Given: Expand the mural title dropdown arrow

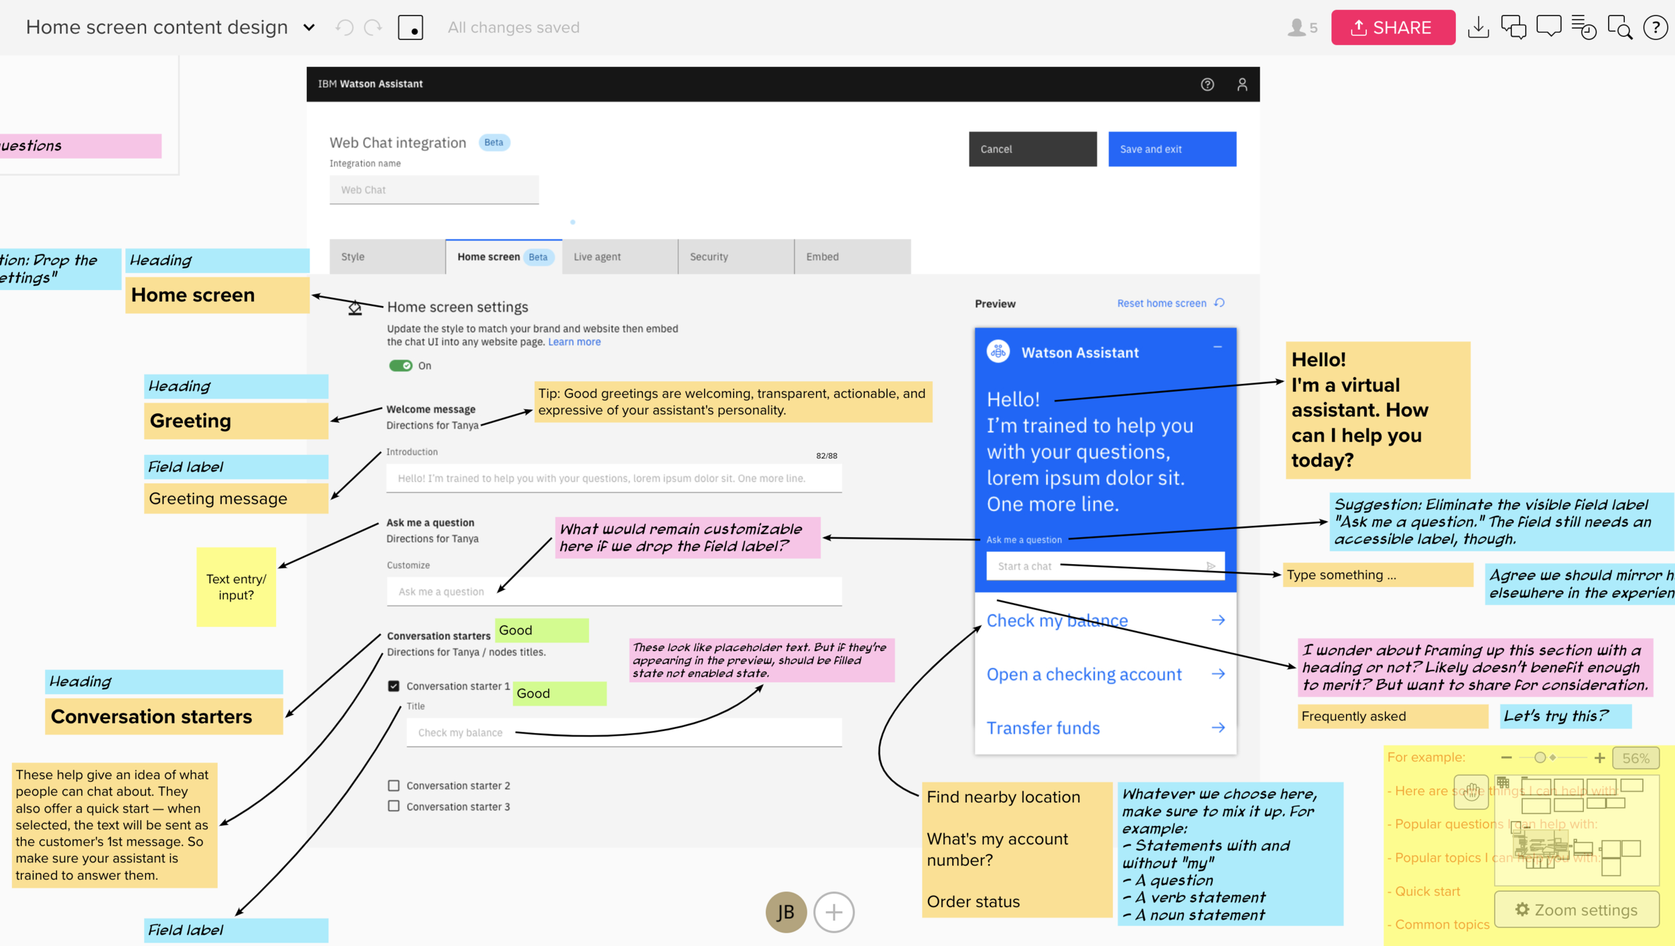Looking at the screenshot, I should (x=309, y=27).
